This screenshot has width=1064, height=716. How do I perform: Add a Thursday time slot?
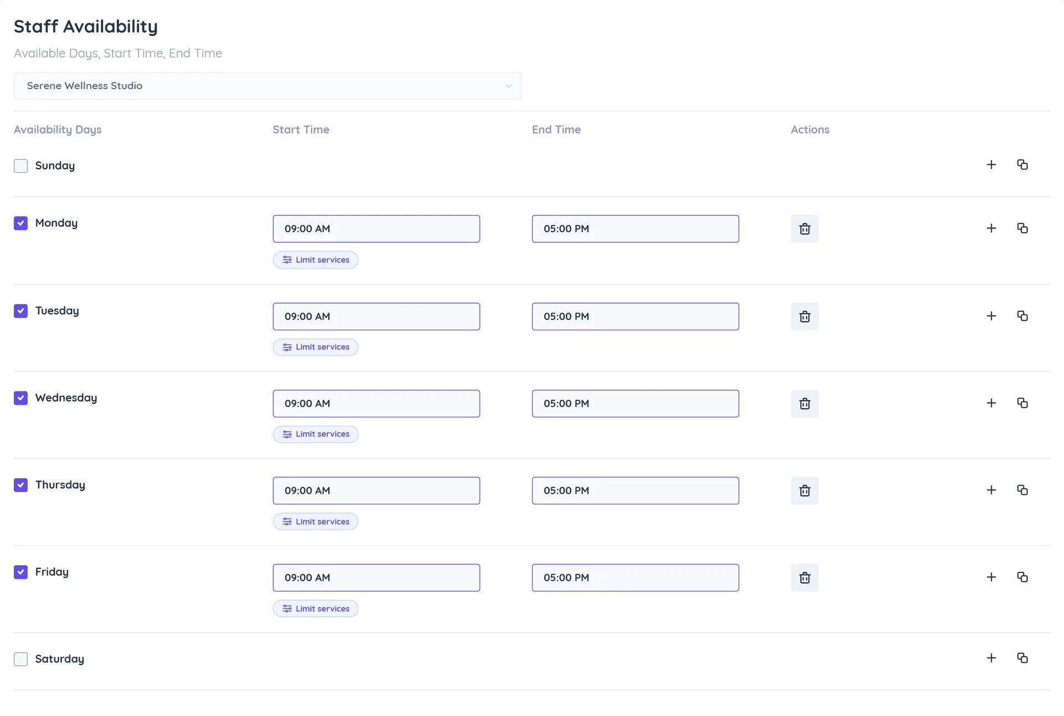point(991,490)
